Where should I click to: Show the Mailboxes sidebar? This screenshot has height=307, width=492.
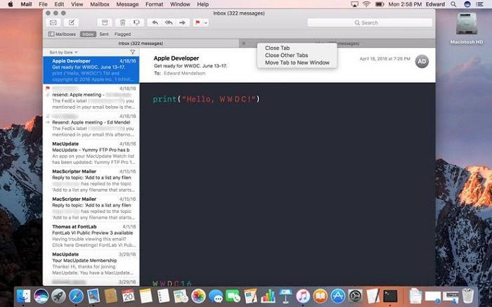click(62, 34)
